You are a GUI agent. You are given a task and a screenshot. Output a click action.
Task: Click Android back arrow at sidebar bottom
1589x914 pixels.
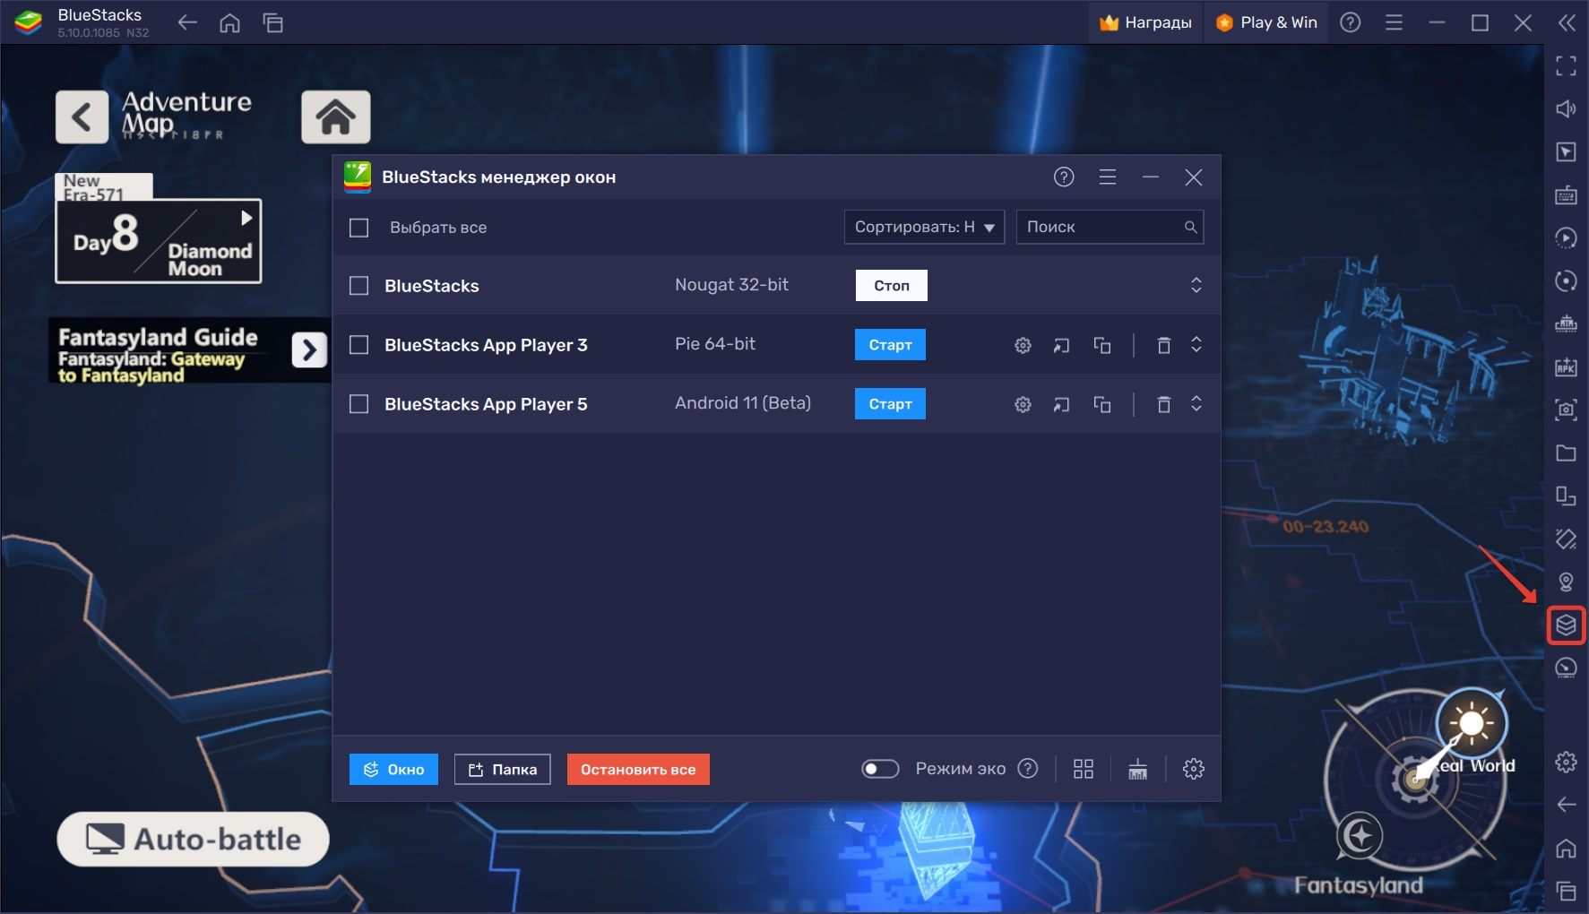tap(1566, 805)
